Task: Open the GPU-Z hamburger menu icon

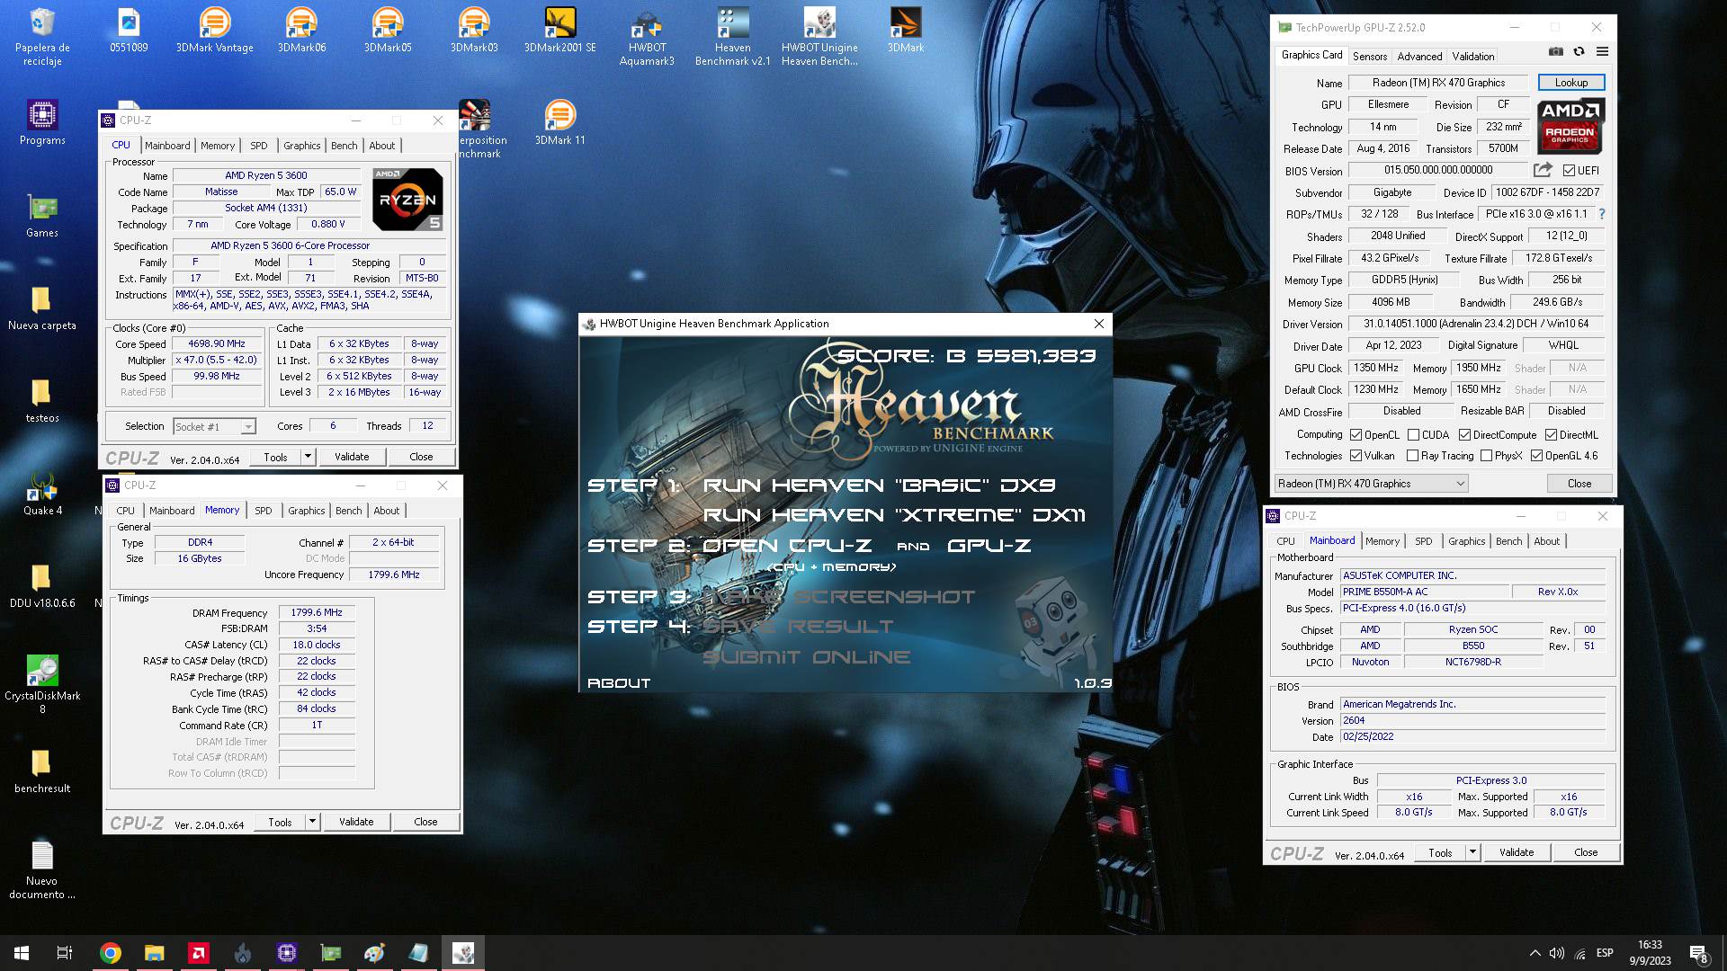Action: (1602, 52)
